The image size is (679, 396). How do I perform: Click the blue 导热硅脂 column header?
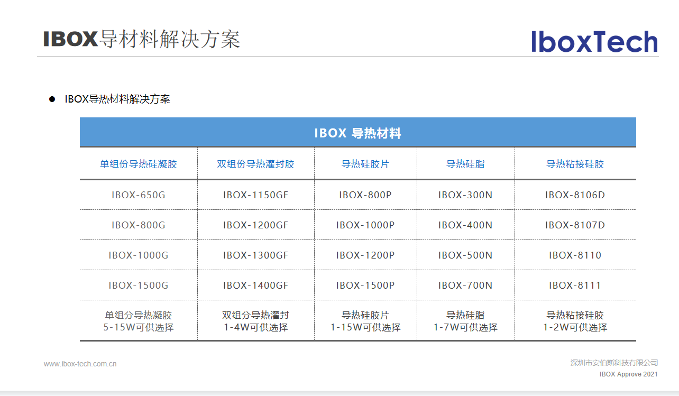pos(465,164)
